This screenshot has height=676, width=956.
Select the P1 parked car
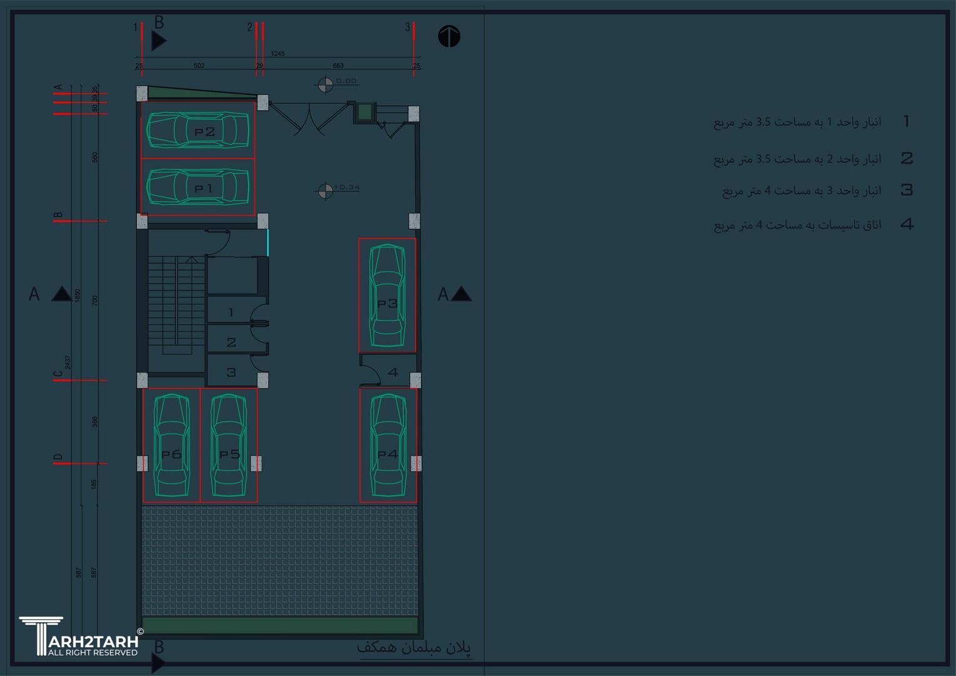click(198, 187)
